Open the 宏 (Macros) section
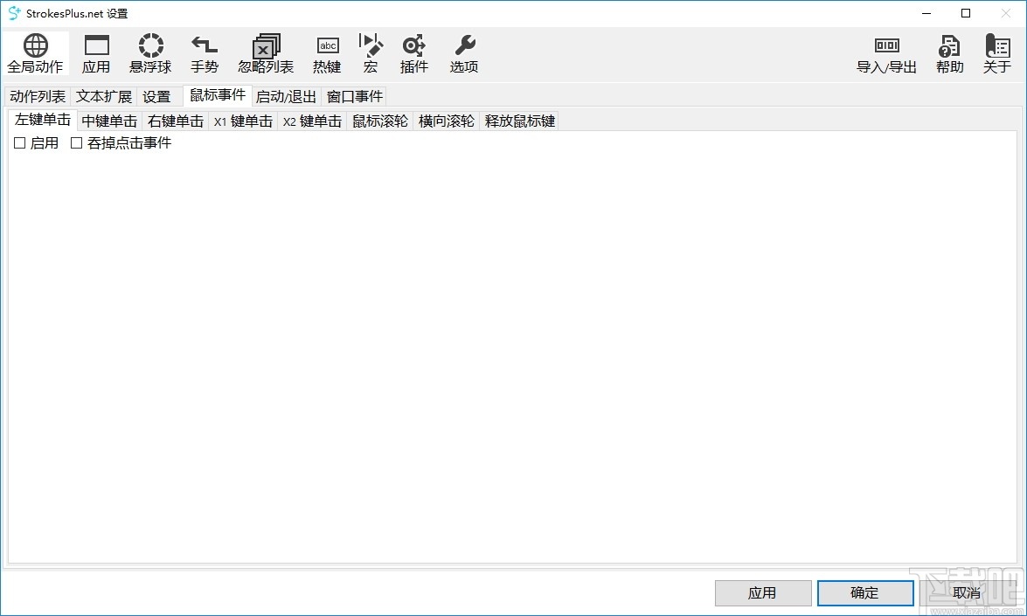The width and height of the screenshot is (1027, 616). coord(370,52)
